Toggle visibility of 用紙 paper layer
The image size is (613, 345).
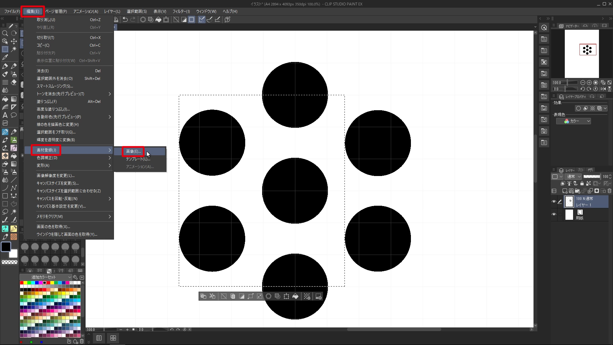pyautogui.click(x=554, y=214)
